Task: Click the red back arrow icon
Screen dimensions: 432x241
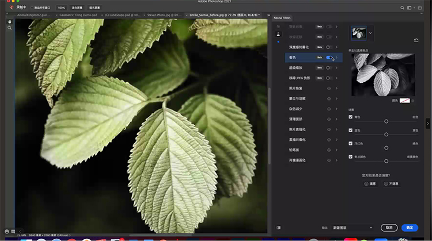Action: coord(12,7)
